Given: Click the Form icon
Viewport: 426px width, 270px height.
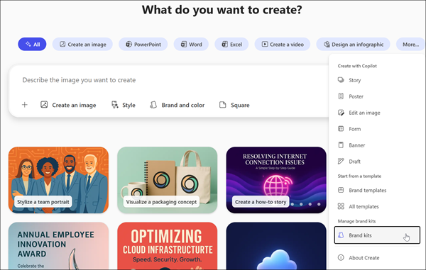Looking at the screenshot, I should pyautogui.click(x=341, y=128).
